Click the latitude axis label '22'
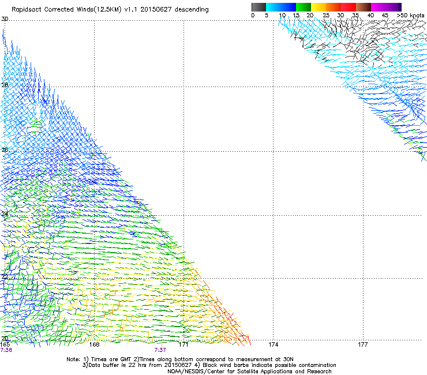The width and height of the screenshot is (427, 375). click(x=5, y=276)
